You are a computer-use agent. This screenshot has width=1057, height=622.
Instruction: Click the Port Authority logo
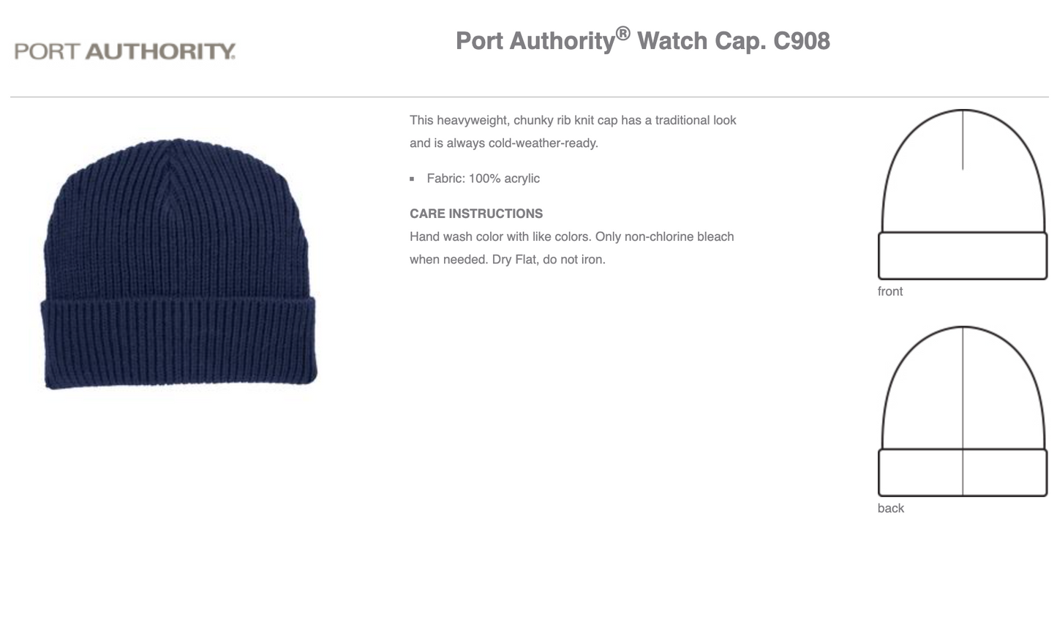(x=125, y=51)
